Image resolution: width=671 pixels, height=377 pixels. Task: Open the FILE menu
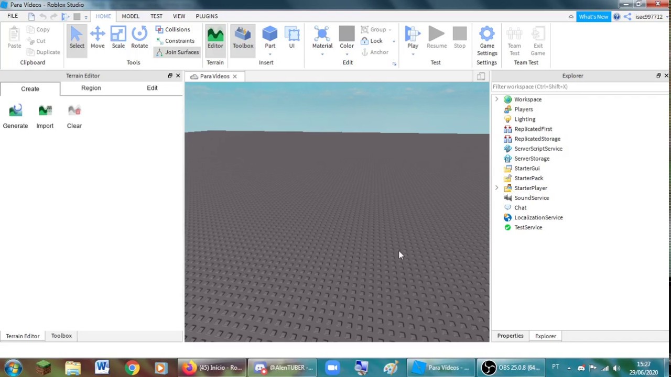(x=13, y=16)
